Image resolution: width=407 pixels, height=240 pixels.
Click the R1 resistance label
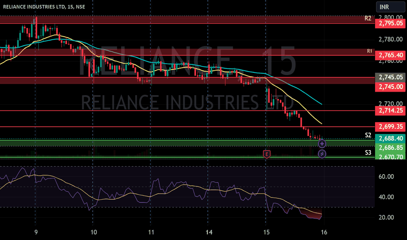[369, 51]
